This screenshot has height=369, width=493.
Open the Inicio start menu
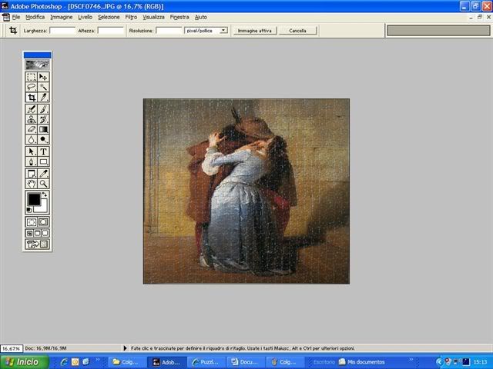coord(25,362)
